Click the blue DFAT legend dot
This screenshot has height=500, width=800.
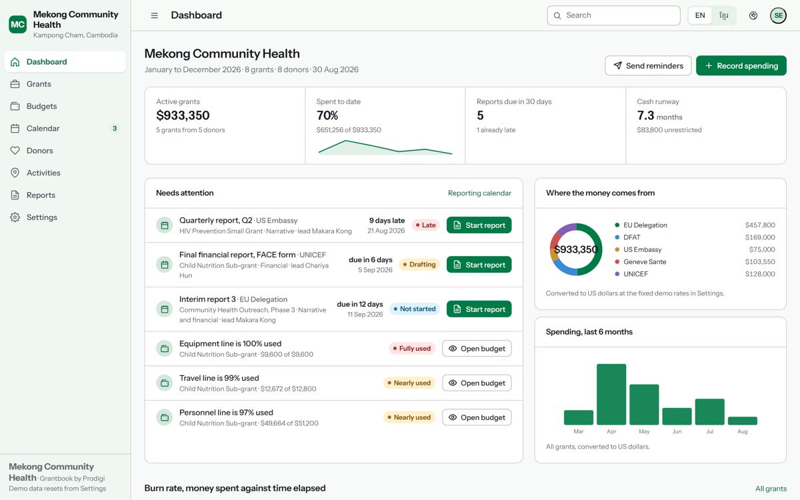[x=617, y=237]
